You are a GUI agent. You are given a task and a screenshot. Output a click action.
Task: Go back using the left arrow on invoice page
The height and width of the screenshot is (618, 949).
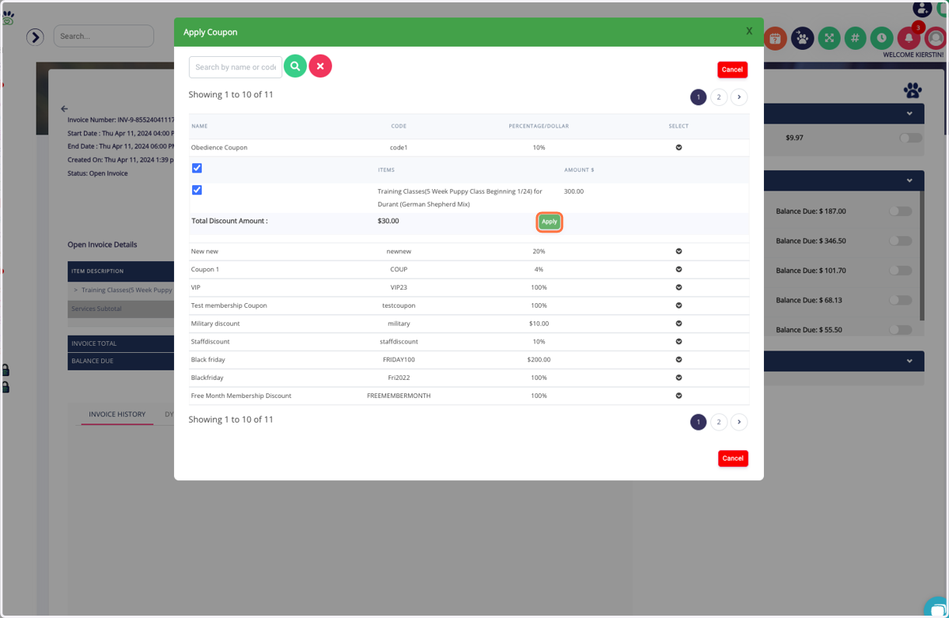(x=64, y=108)
